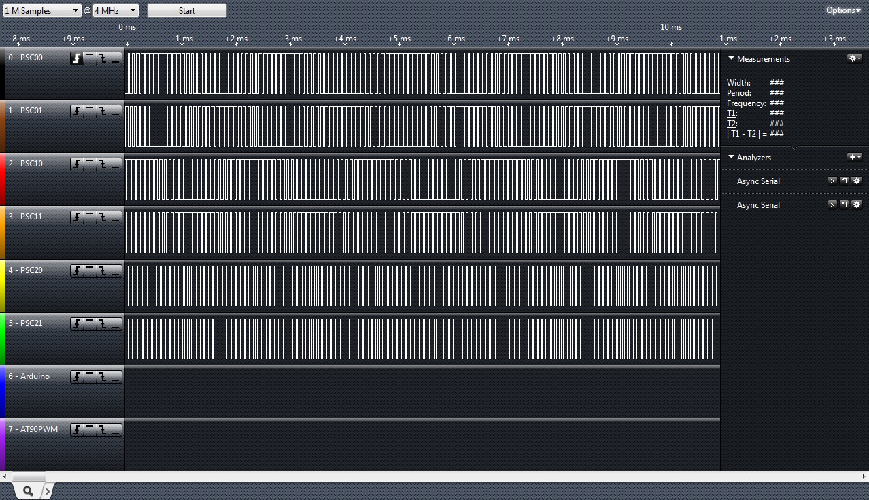
Task: Set high level trigger on PSC01 channel
Action: 90,111
